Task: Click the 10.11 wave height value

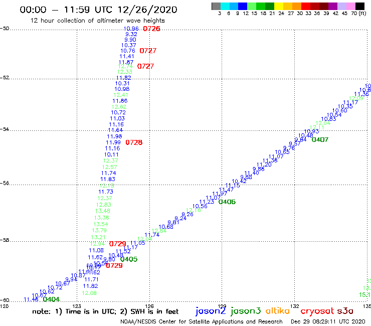Action: coord(111,154)
